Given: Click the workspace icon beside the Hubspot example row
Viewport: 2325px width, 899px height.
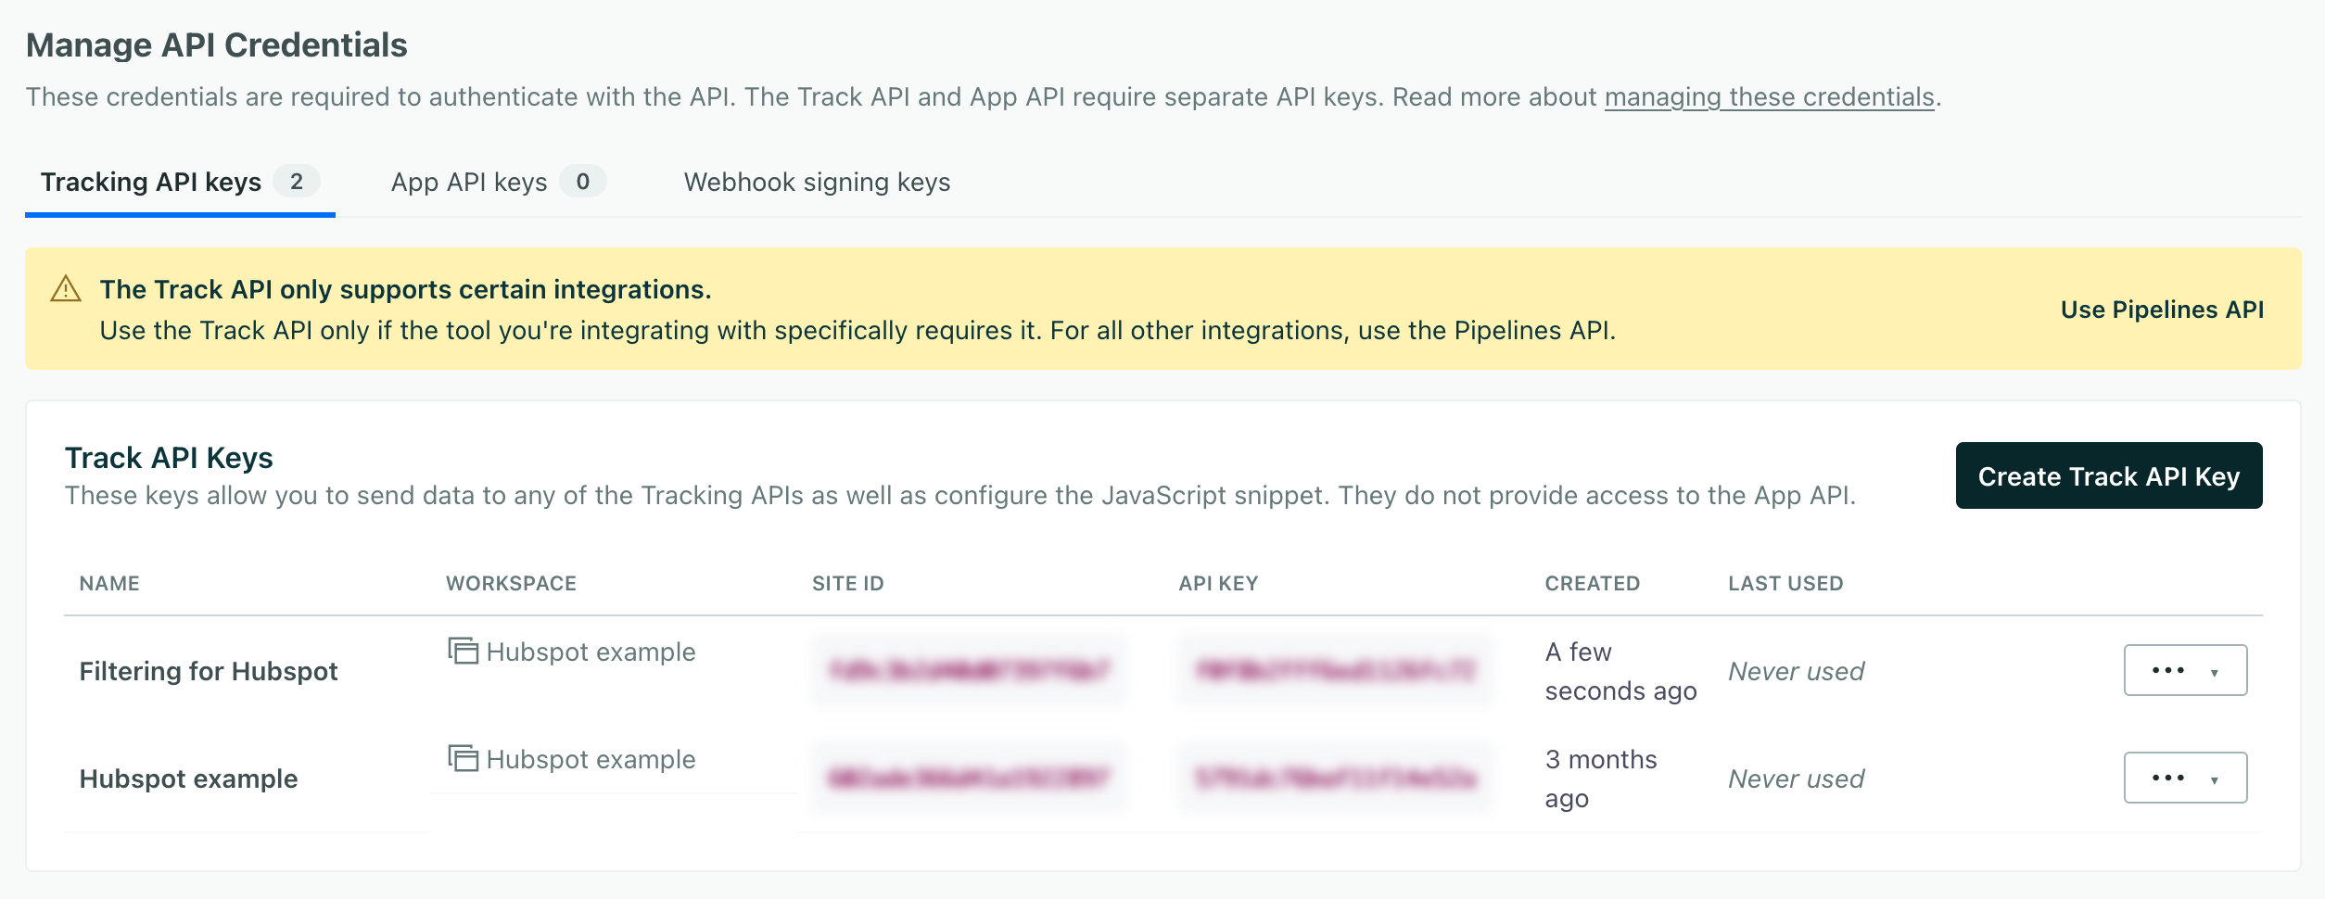Looking at the screenshot, I should pyautogui.click(x=463, y=759).
